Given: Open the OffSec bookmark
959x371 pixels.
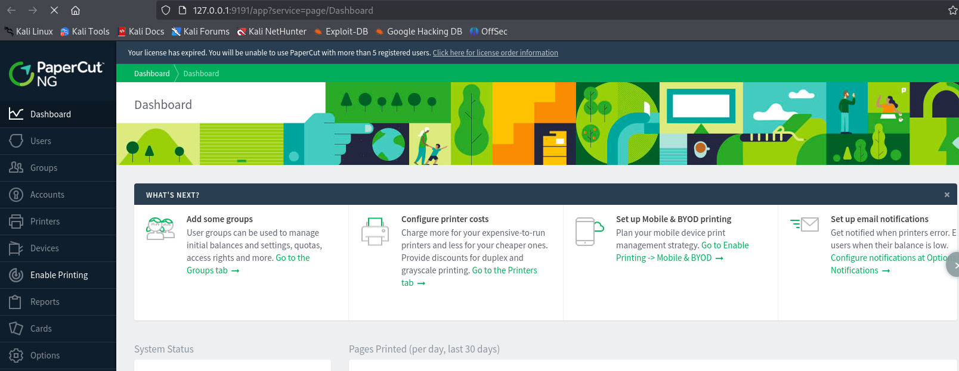Looking at the screenshot, I should [488, 32].
